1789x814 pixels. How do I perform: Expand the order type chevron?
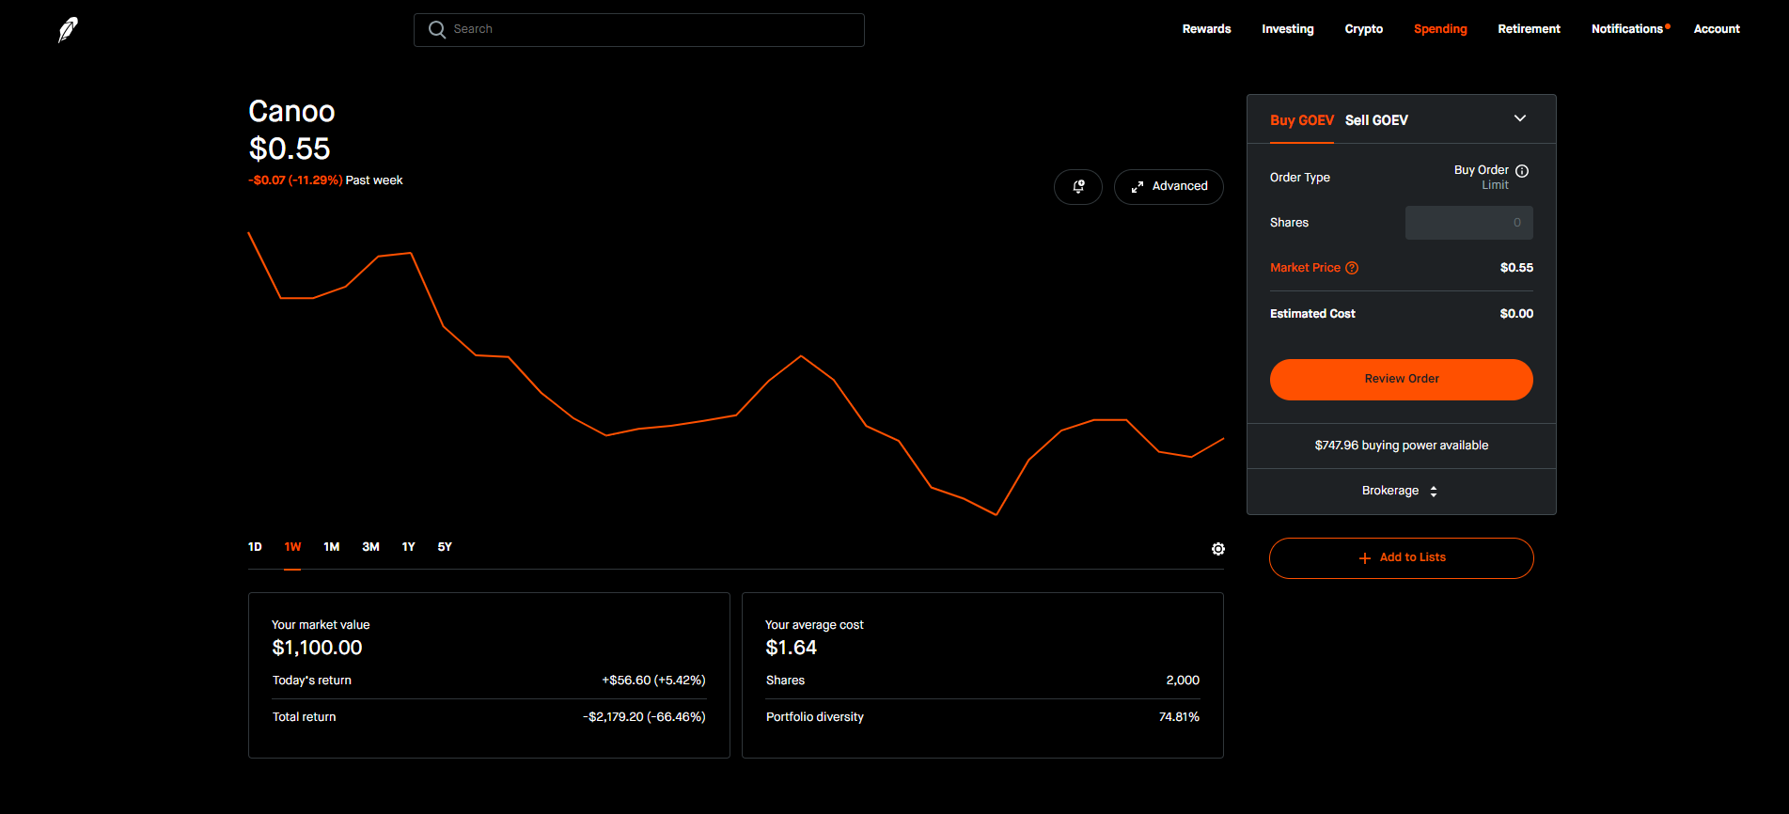coord(1520,118)
